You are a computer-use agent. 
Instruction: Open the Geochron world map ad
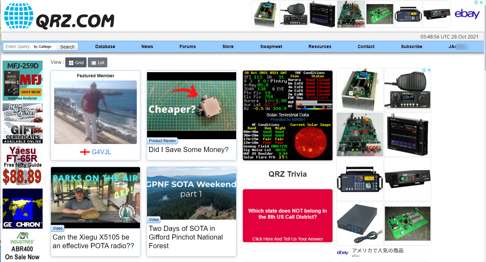(22, 209)
